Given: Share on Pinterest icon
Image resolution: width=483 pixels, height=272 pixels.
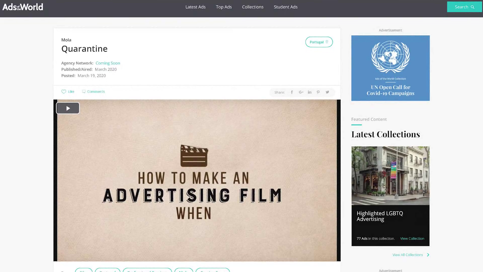Looking at the screenshot, I should 318,92.
